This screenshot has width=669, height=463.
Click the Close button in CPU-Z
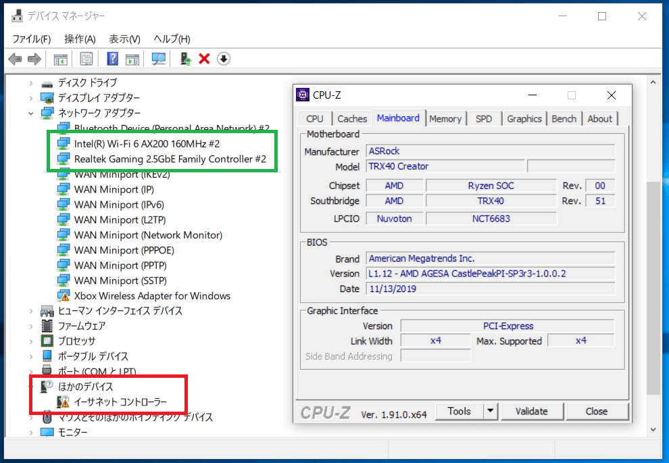coord(597,411)
